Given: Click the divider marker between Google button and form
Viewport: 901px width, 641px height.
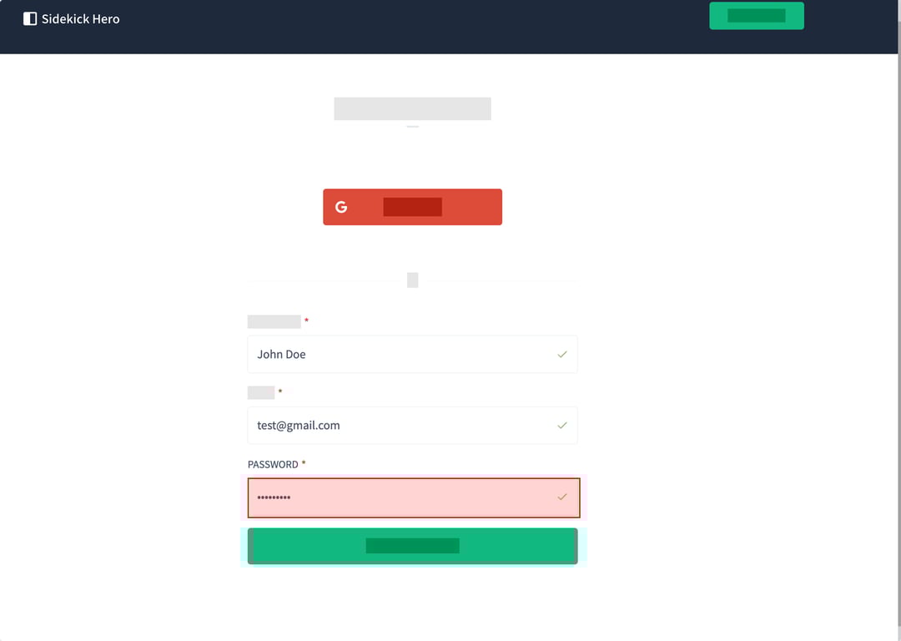Looking at the screenshot, I should point(412,280).
